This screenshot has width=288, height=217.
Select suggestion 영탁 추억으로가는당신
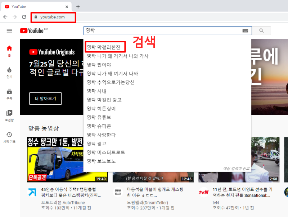111,82
